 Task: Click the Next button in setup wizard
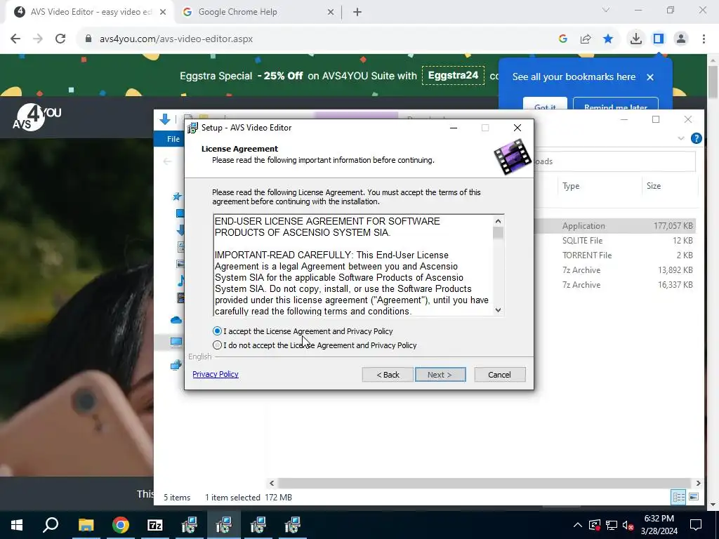click(440, 375)
